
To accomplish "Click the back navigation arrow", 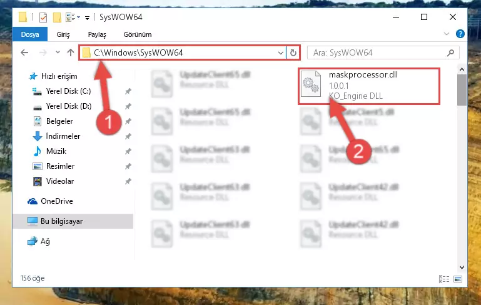I will pyautogui.click(x=24, y=52).
